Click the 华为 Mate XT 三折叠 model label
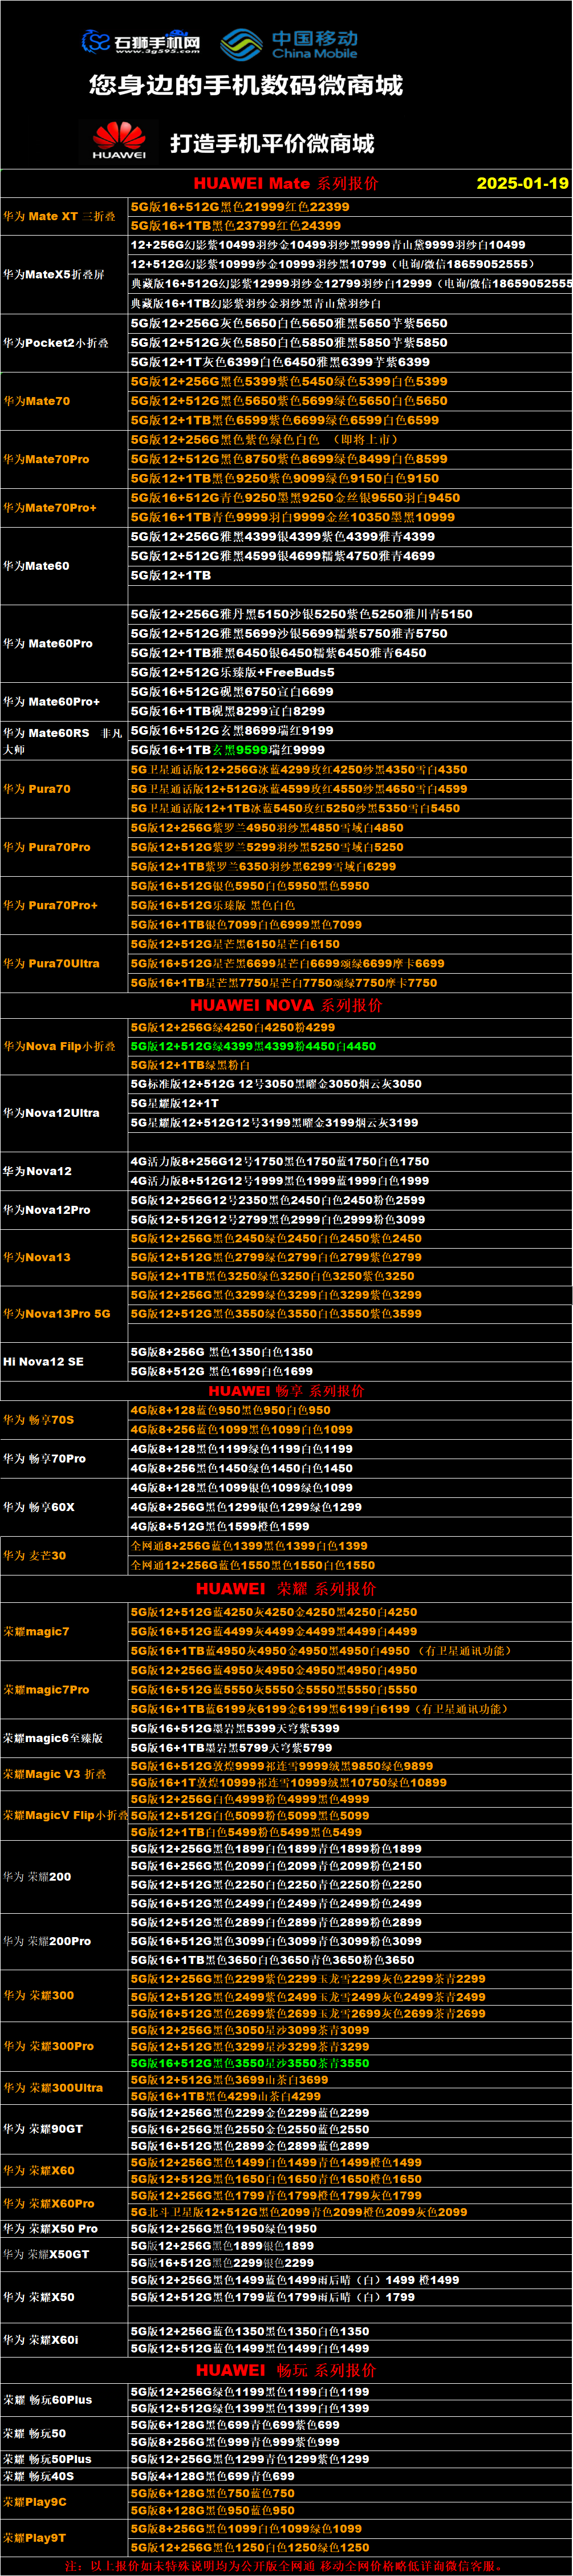The image size is (573, 2576). click(59, 216)
